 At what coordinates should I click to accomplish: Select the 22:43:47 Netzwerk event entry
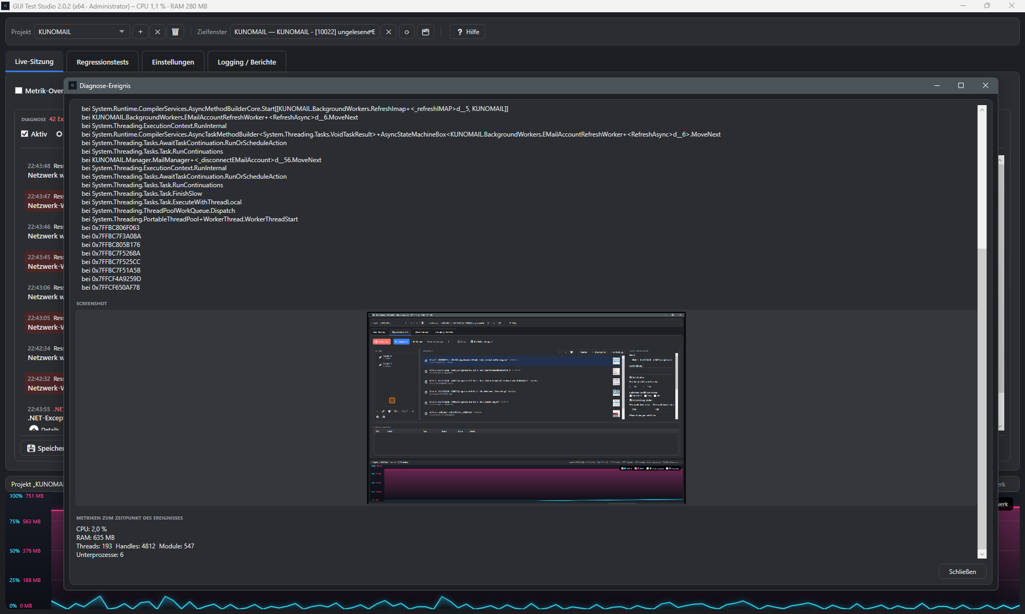(45, 201)
